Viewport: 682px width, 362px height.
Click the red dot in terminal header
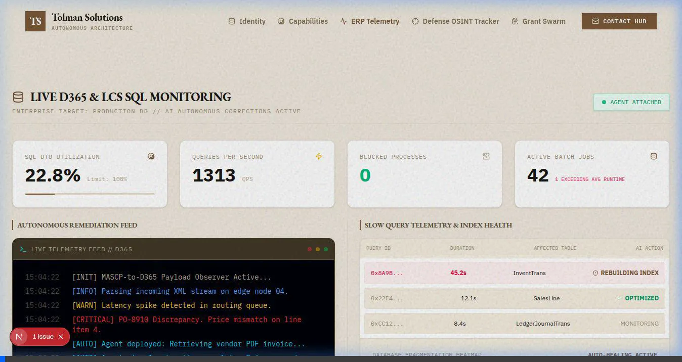(310, 249)
